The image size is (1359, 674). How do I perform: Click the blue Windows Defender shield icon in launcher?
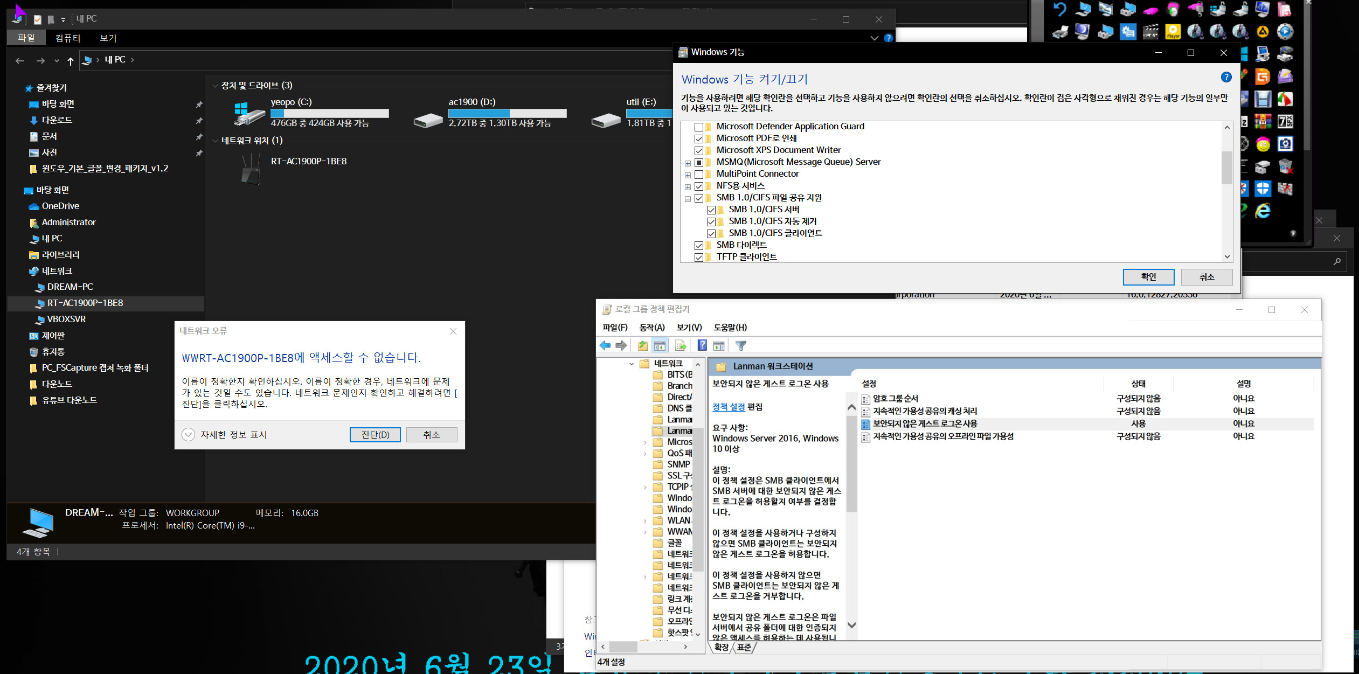tap(1263, 189)
